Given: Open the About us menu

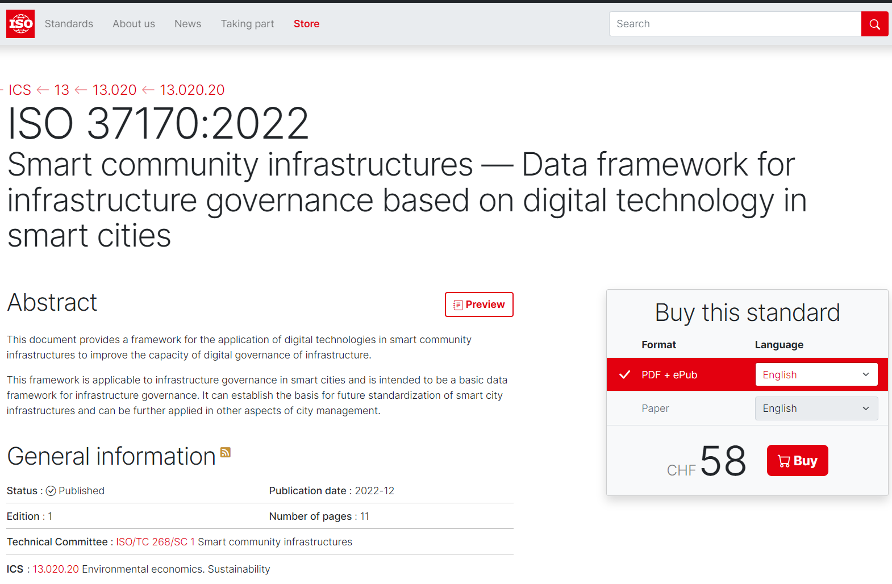Looking at the screenshot, I should click(x=134, y=24).
